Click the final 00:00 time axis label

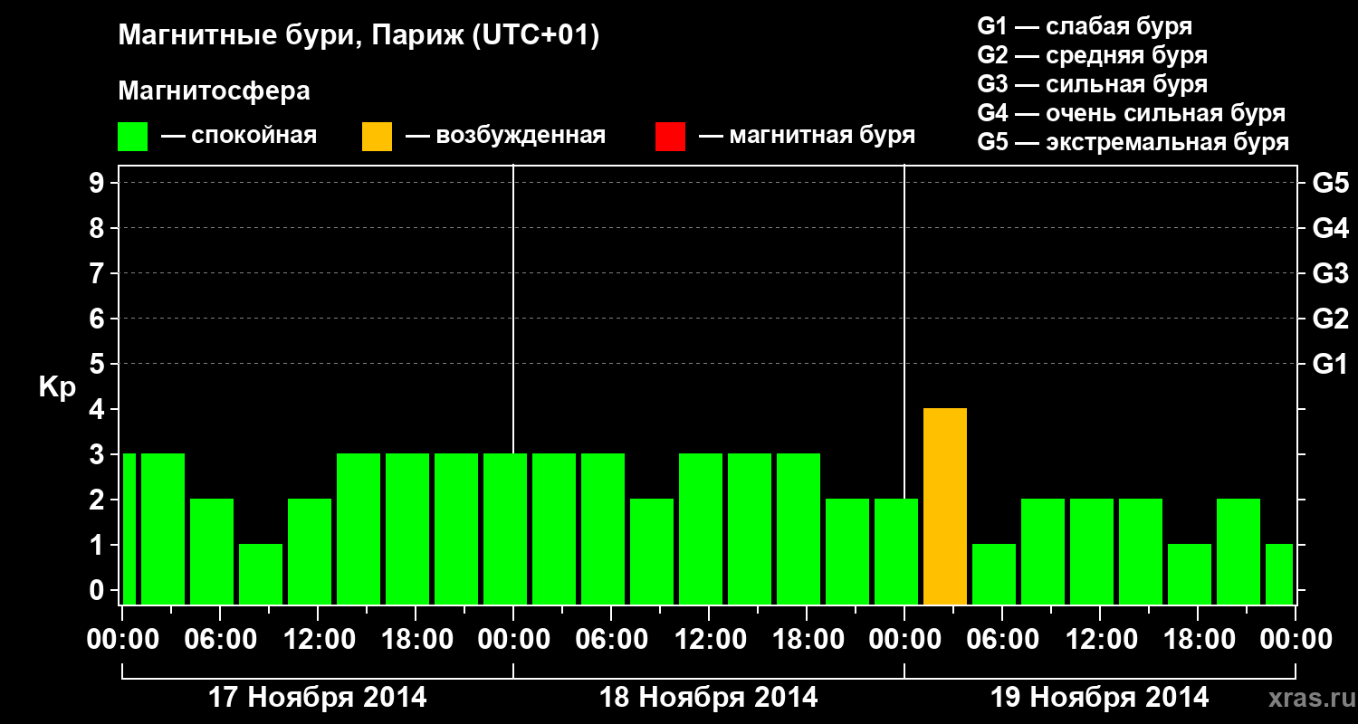click(1296, 639)
